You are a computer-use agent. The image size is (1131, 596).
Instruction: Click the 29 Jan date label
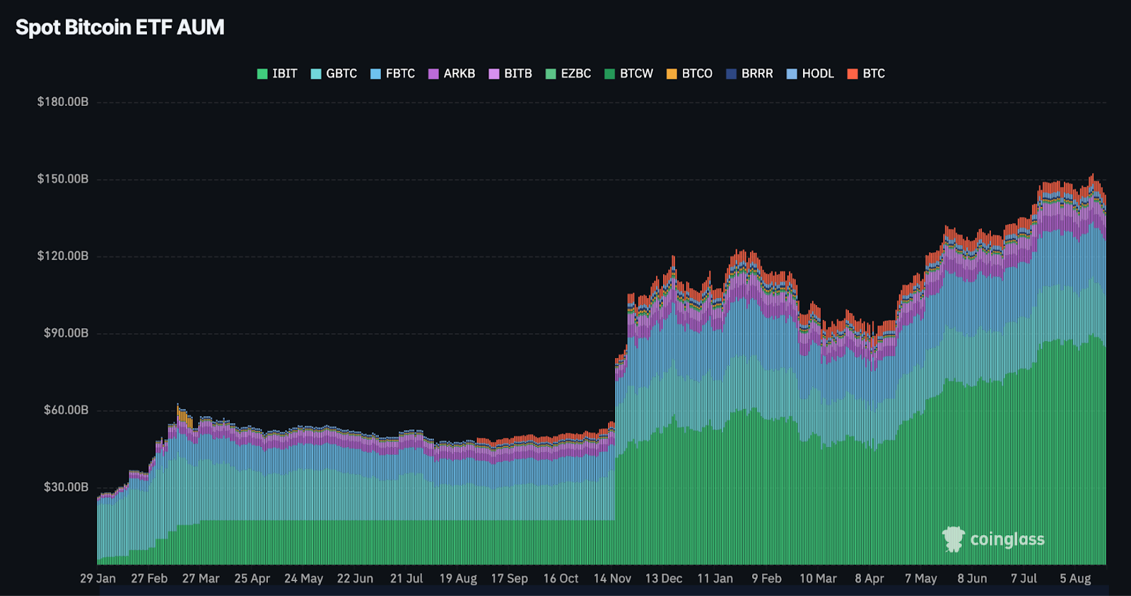[x=98, y=578]
